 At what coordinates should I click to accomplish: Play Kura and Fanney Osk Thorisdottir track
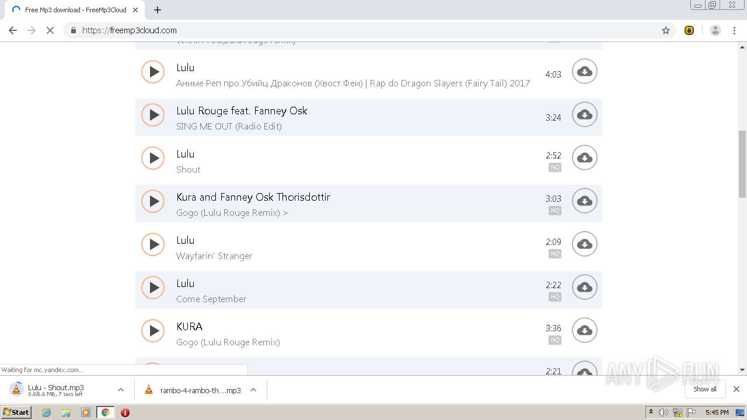[153, 201]
